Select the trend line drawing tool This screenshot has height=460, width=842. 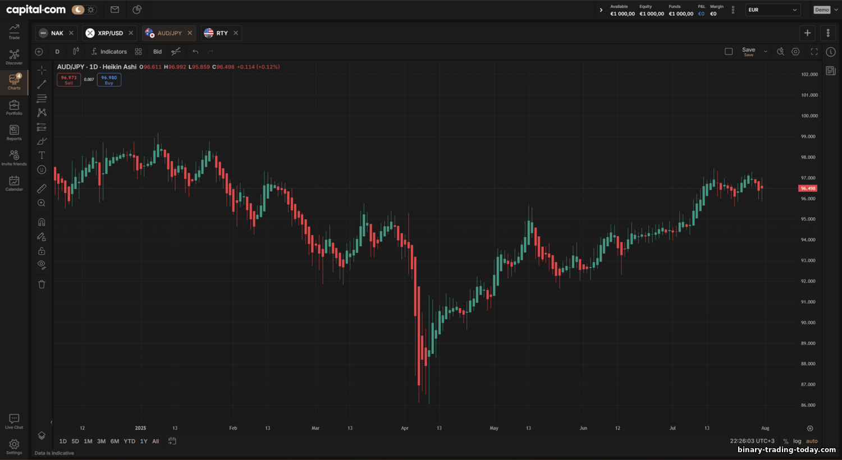pos(42,84)
